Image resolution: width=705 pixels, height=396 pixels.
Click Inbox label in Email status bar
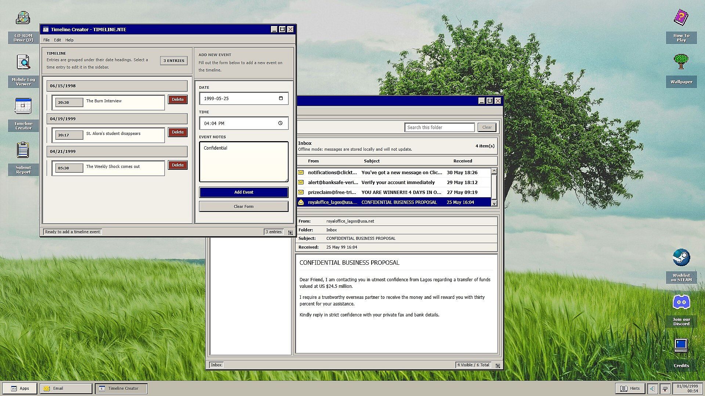[x=216, y=365]
